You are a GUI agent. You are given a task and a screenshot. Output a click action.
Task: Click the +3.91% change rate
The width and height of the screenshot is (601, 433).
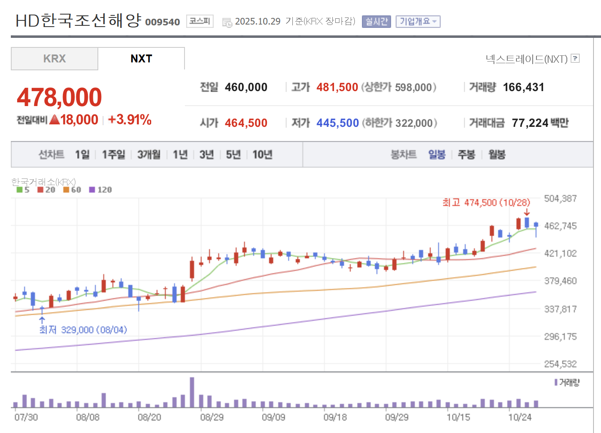coord(130,120)
